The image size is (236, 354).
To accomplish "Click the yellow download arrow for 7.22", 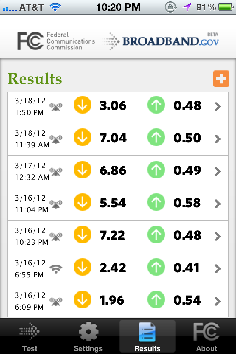I will pyautogui.click(x=83, y=235).
